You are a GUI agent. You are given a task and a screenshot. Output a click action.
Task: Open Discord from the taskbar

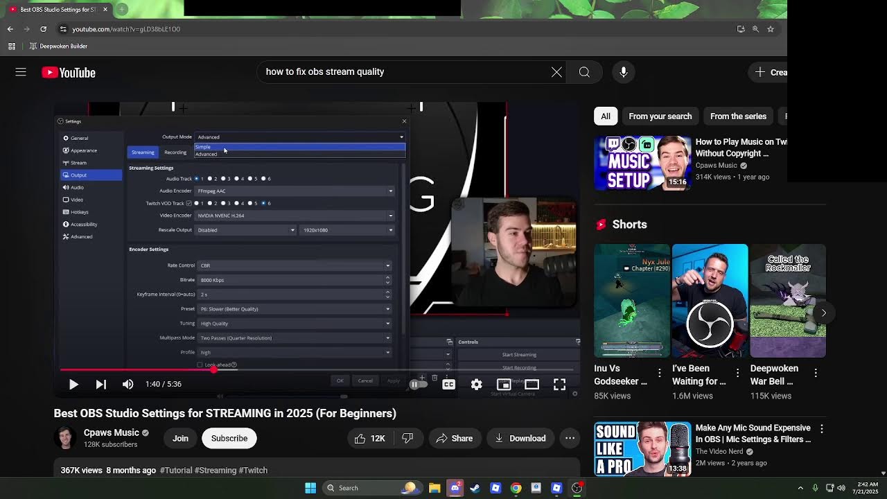click(455, 488)
